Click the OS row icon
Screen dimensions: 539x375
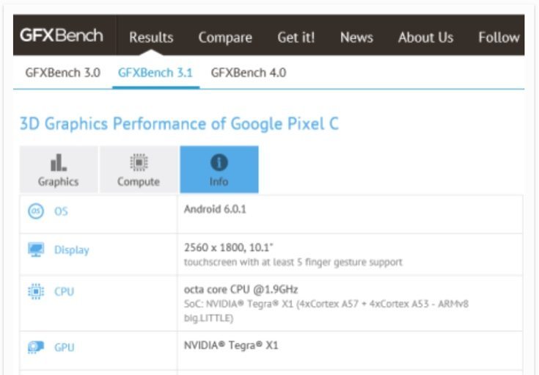click(36, 211)
